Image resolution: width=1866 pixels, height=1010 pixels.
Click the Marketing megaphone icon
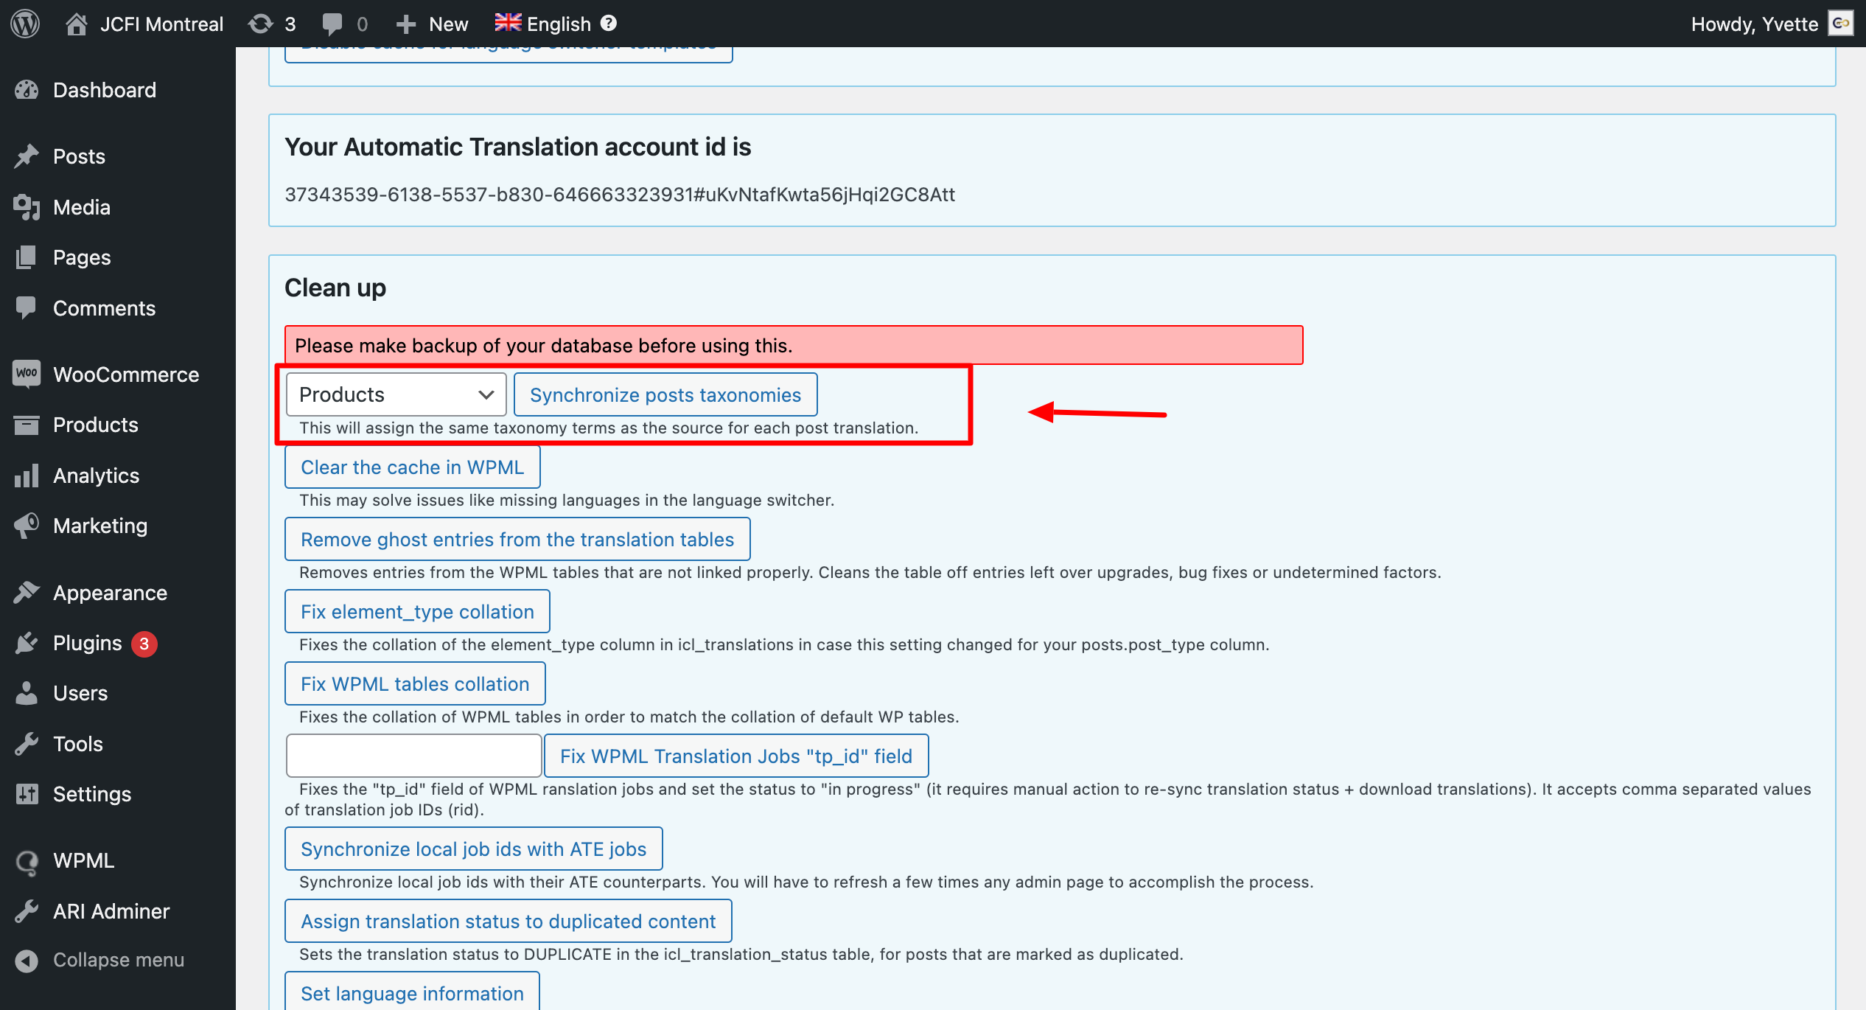point(27,526)
